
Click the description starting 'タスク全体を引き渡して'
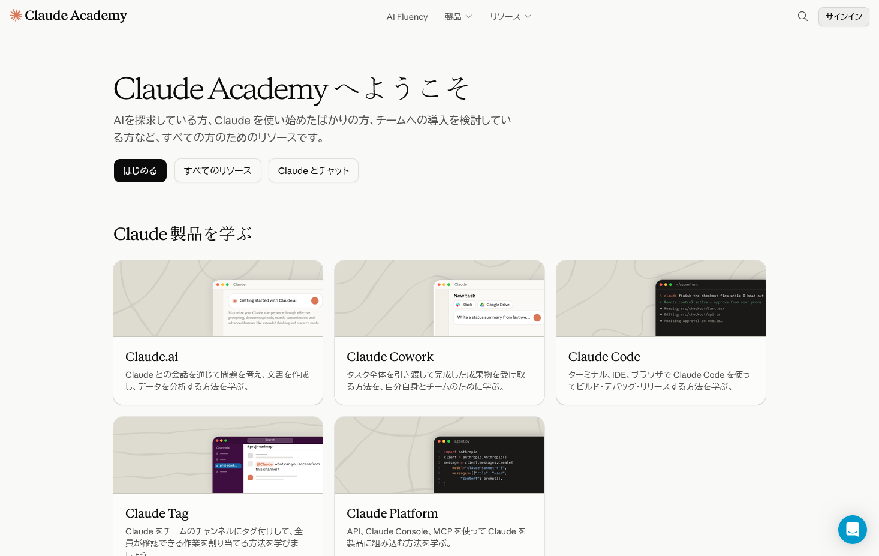(436, 381)
